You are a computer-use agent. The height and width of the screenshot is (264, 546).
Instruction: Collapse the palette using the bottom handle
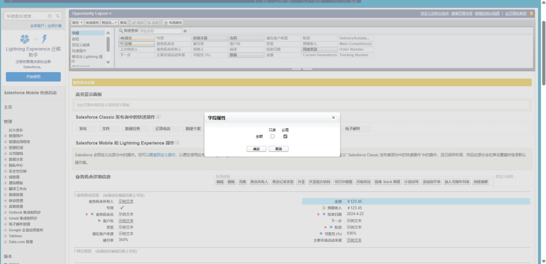301,69
